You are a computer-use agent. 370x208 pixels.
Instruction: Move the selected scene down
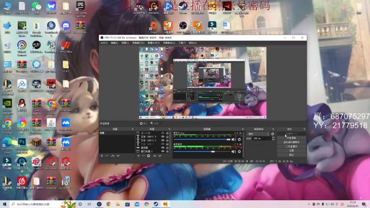point(118,156)
